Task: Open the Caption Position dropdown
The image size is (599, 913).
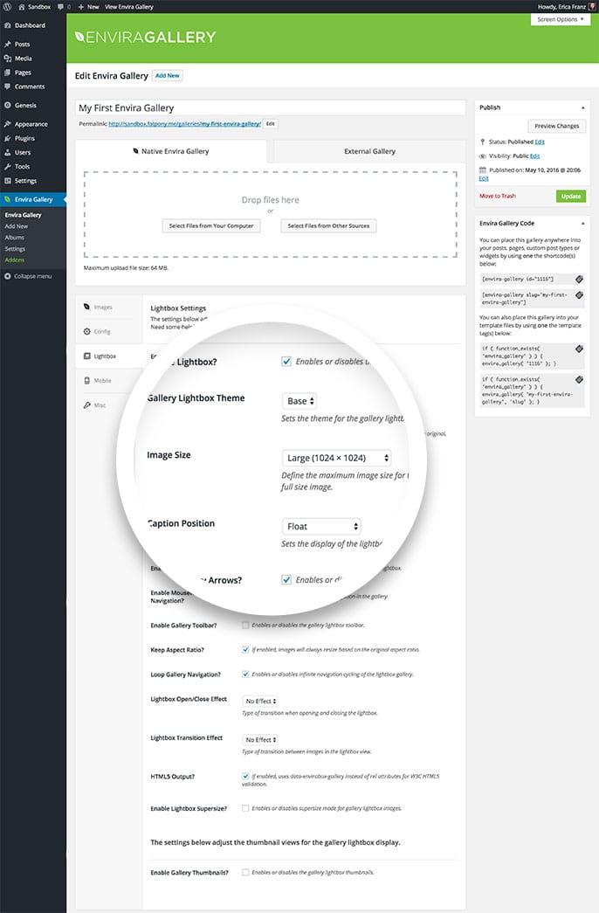Action: (x=321, y=526)
